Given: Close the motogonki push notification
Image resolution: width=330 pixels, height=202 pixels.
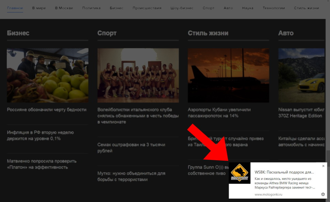Looking at the screenshot, I should (323, 166).
